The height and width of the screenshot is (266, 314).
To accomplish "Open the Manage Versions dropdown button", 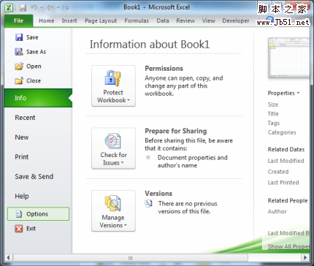I will (x=113, y=210).
